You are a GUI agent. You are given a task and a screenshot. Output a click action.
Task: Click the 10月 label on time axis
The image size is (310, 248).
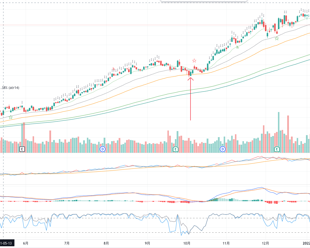coord(187,243)
